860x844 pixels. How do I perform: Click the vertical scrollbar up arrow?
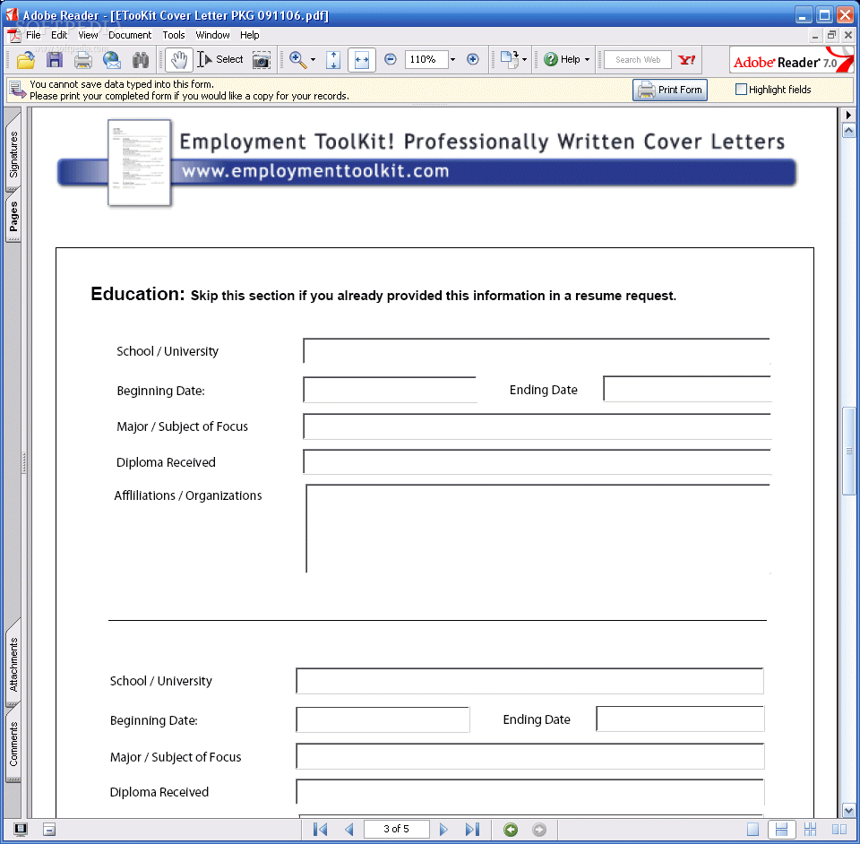[848, 131]
